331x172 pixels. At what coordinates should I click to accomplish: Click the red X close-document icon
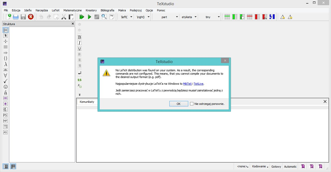pos(31,17)
